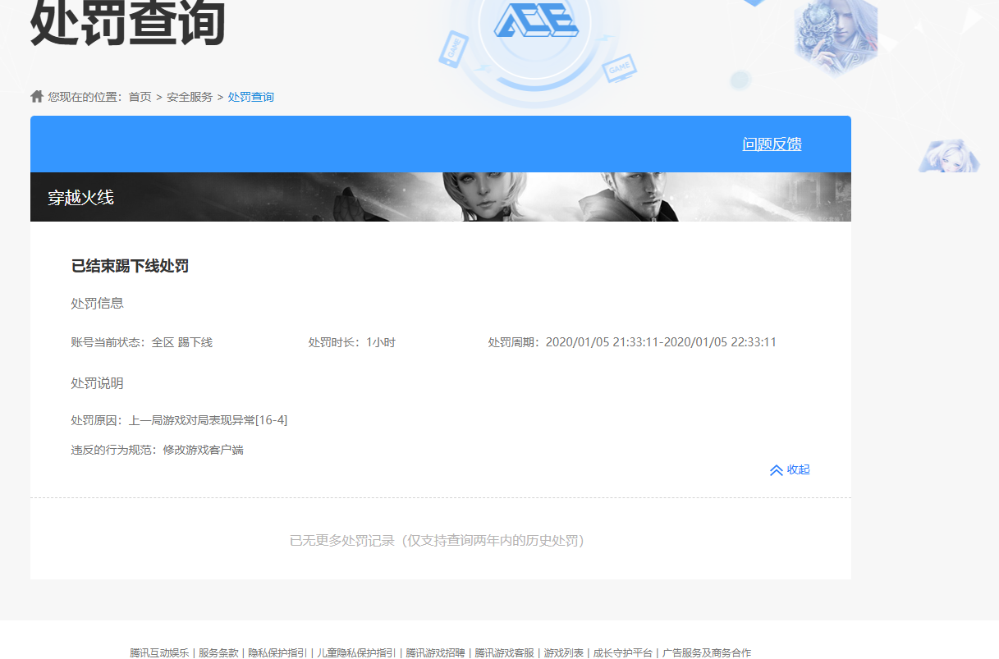The height and width of the screenshot is (659, 999).
Task: Go to 安全服务 in the breadcrumb
Action: point(190,97)
